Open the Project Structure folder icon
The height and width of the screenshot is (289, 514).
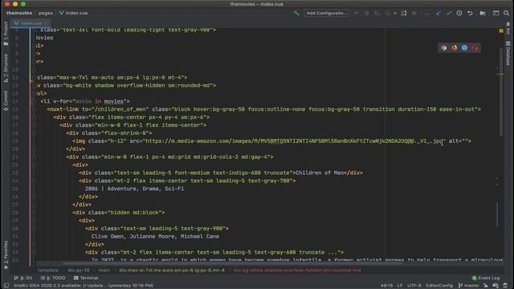click(x=483, y=13)
